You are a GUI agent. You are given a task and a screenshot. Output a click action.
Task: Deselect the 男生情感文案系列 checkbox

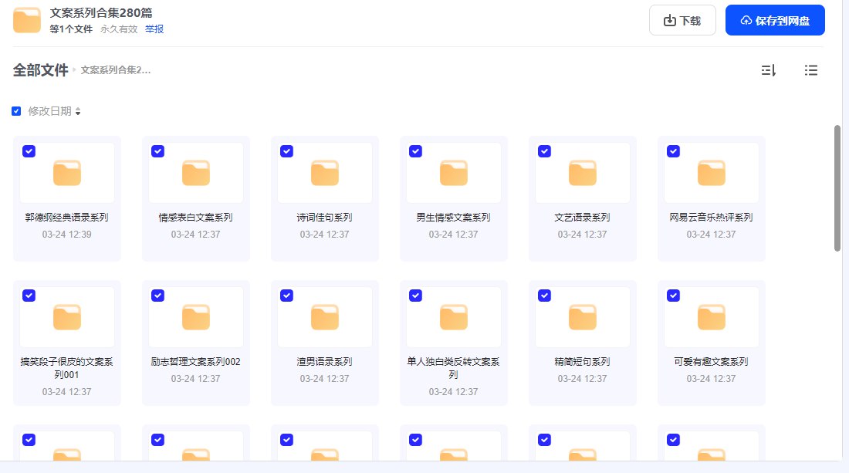click(x=415, y=151)
